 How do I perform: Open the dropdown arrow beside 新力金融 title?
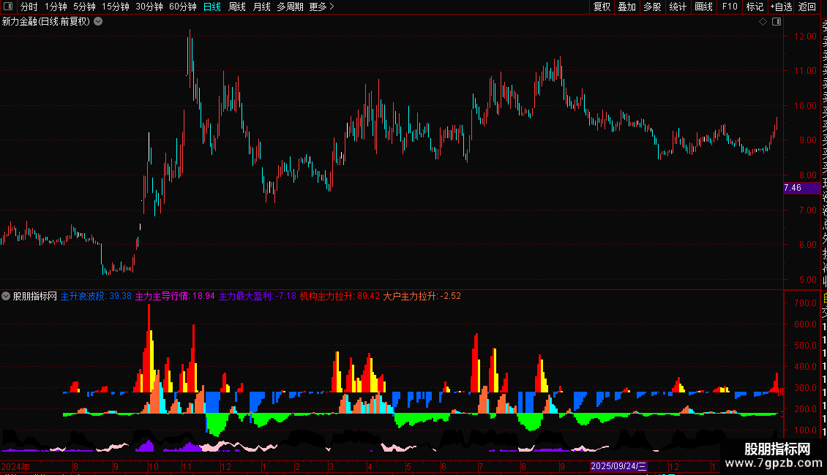click(98, 22)
